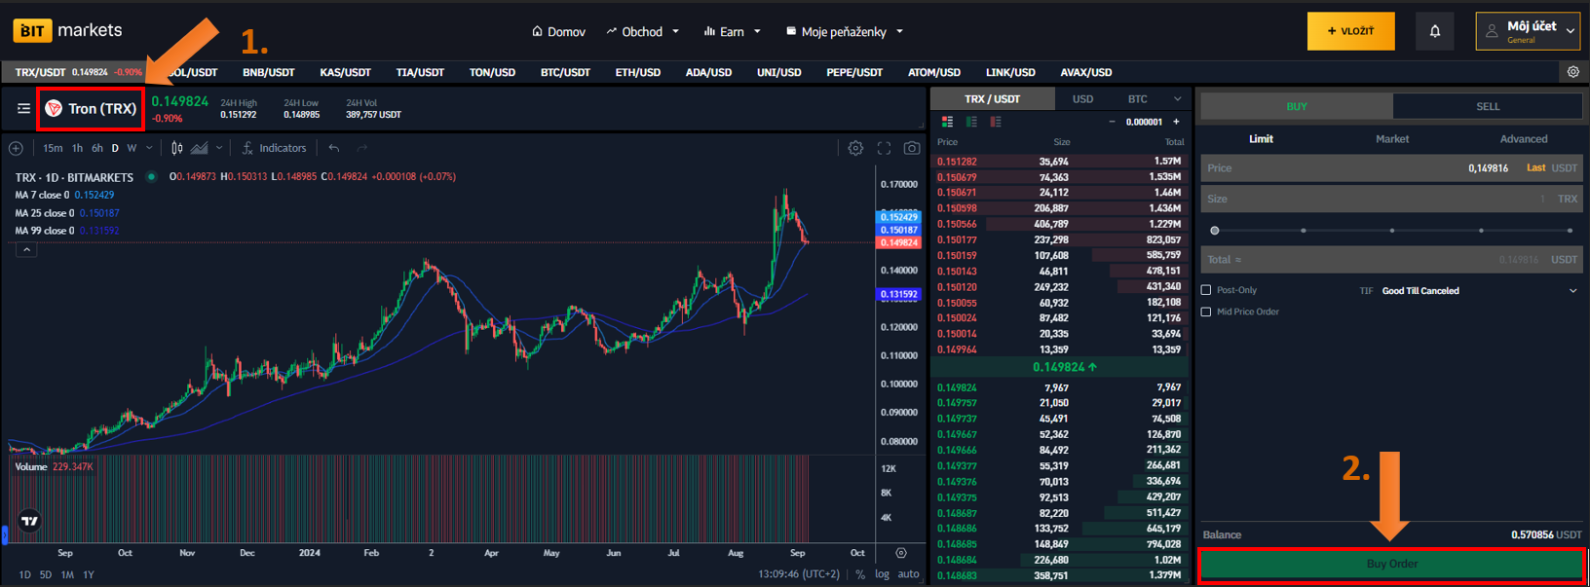
Task: Click the BITmarkets logo
Action: 68,30
